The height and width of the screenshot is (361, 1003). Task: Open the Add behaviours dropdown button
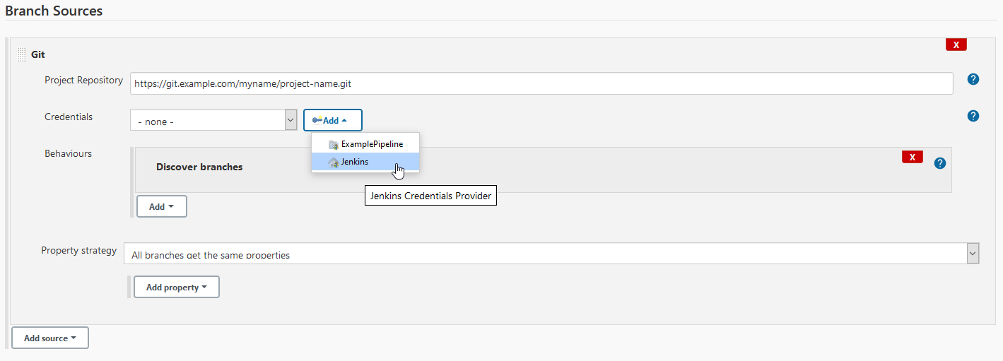162,206
